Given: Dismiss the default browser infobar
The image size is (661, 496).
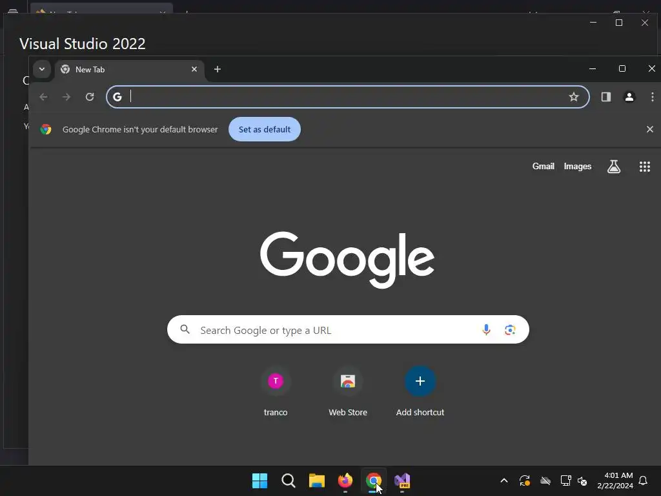Looking at the screenshot, I should 650,129.
